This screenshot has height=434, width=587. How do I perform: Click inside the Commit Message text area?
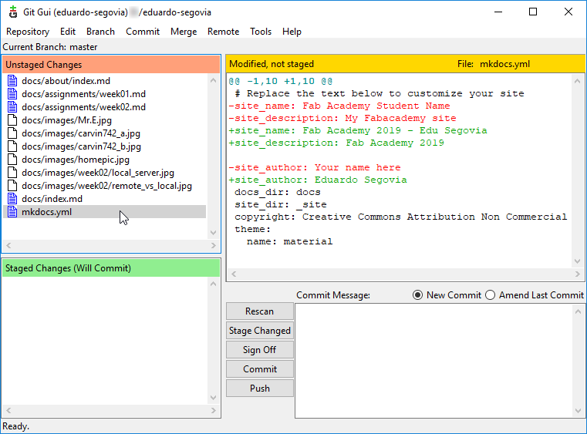coord(434,361)
